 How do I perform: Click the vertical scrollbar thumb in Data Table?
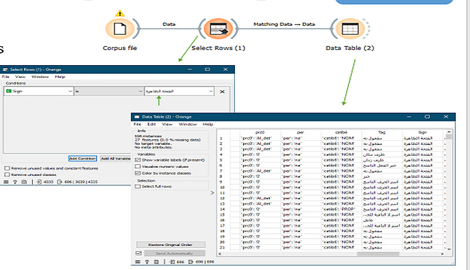click(x=449, y=137)
